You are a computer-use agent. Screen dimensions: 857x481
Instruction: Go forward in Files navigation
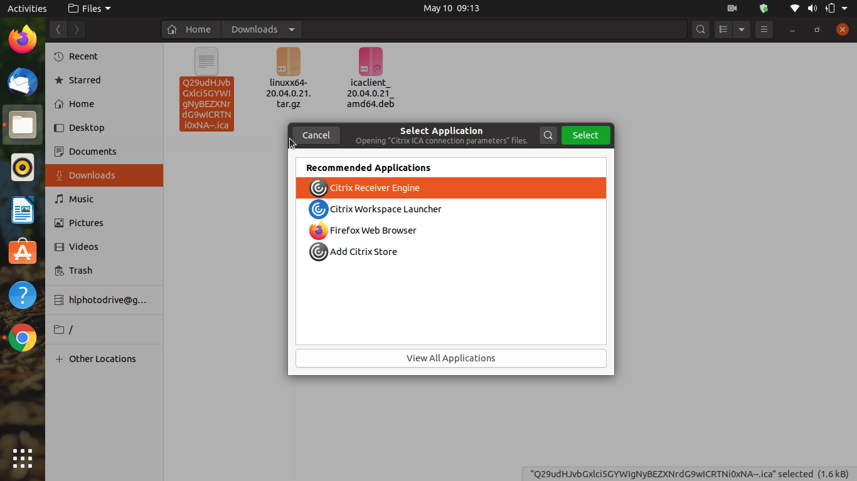pos(77,29)
